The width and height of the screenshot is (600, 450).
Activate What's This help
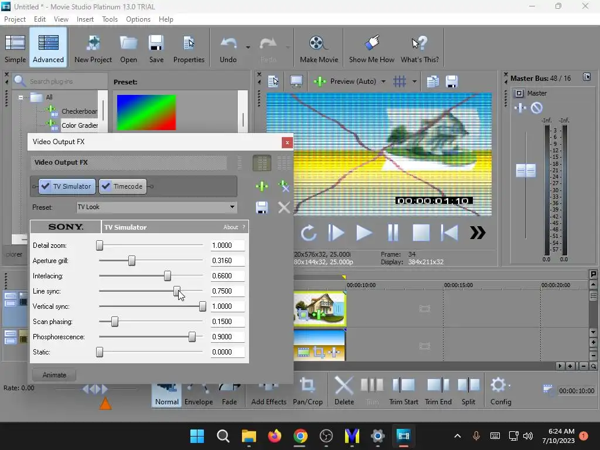(420, 49)
